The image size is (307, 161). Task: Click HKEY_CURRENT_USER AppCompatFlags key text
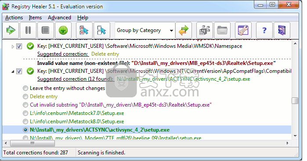point(164,71)
